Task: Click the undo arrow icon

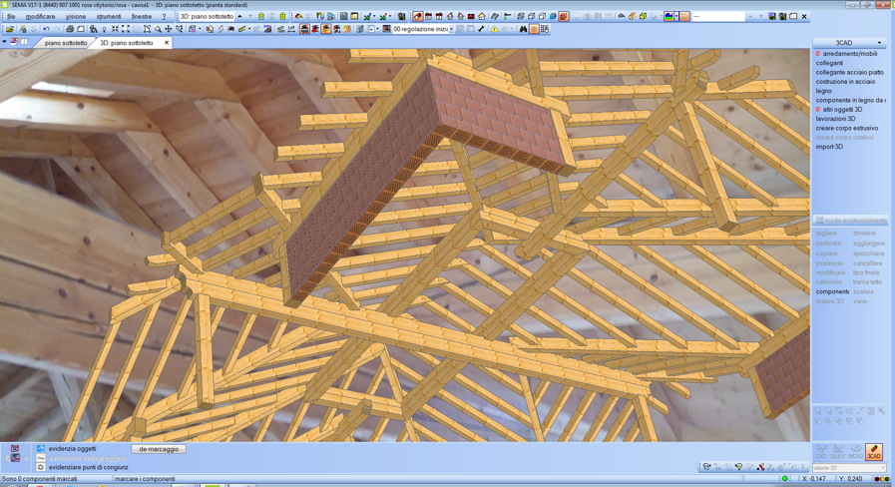Action: pyautogui.click(x=46, y=29)
